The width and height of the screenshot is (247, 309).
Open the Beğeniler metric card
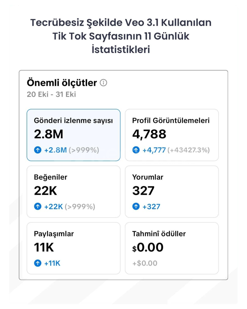click(73, 191)
